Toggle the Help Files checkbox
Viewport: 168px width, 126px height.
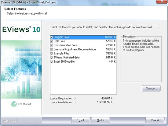point(52,41)
